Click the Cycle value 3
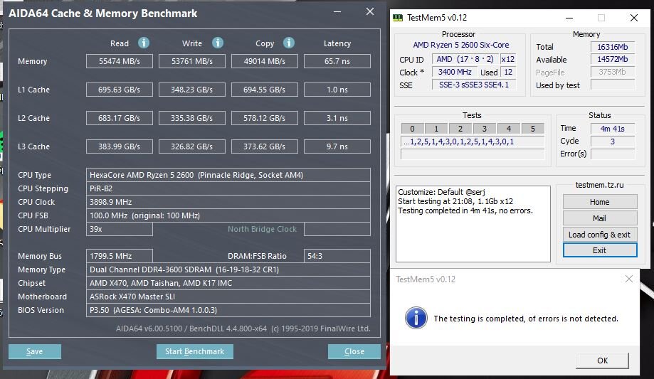Screen dimensions: 654x379 [x=612, y=142]
